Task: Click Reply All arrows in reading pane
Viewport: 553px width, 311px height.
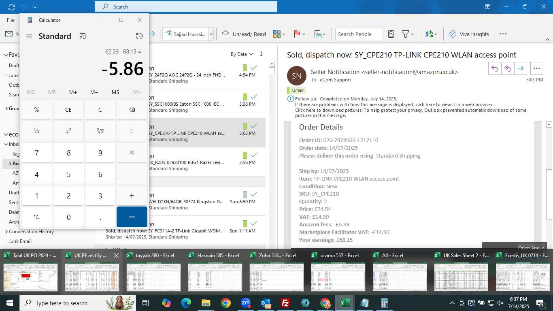Action: [x=508, y=68]
